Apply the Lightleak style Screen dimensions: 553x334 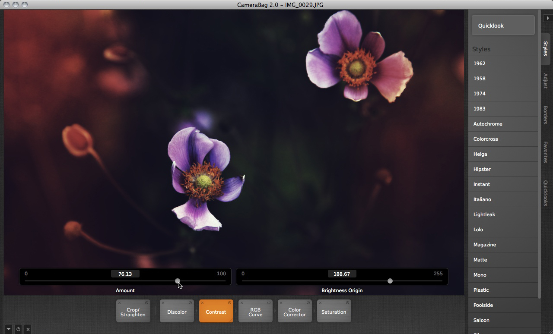[x=503, y=214]
